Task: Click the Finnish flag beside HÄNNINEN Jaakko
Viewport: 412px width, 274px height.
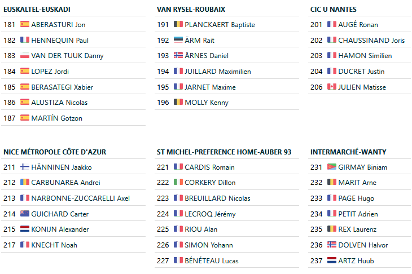Action: pyautogui.click(x=25, y=167)
